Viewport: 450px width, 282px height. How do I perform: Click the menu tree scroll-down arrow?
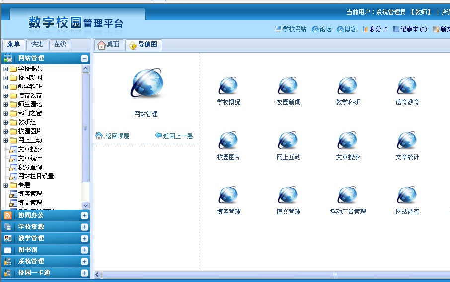click(85, 205)
